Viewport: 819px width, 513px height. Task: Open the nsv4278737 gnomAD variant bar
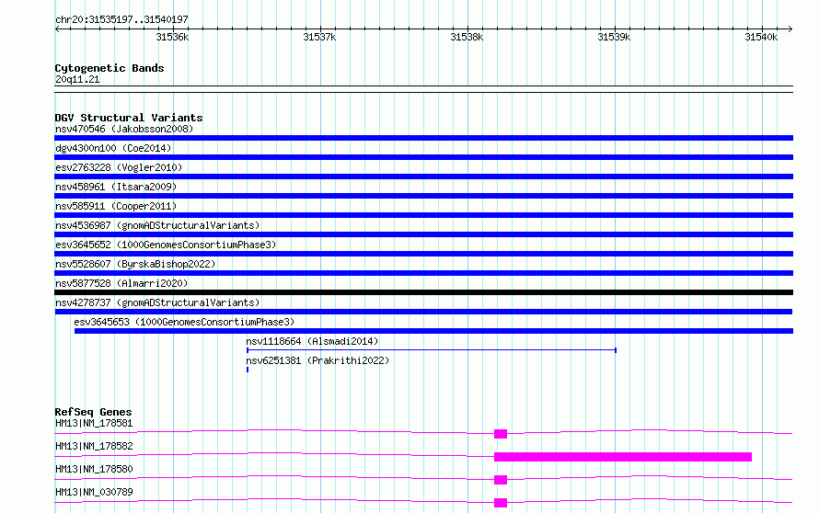click(x=423, y=312)
